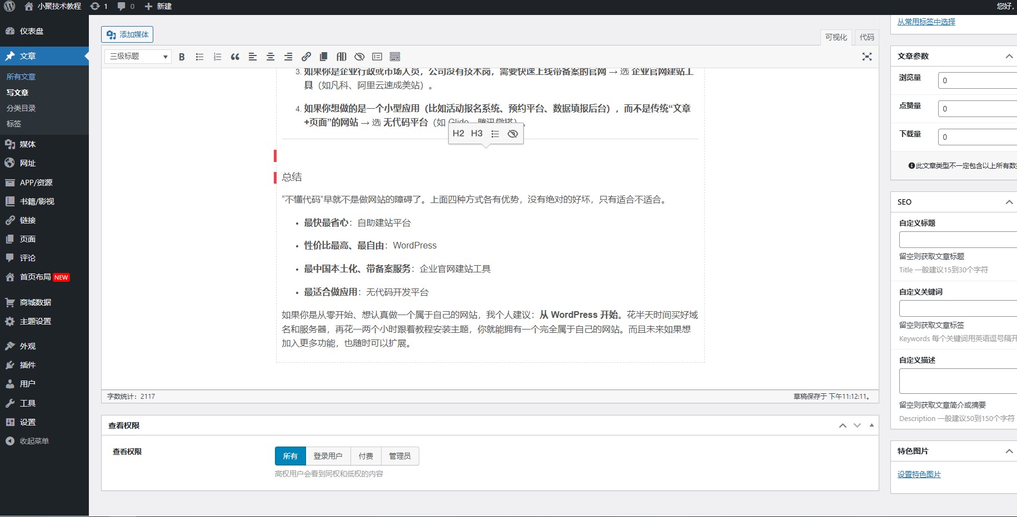Open the heading style dropdown showing 三级标题
This screenshot has height=517, width=1017.
137,56
